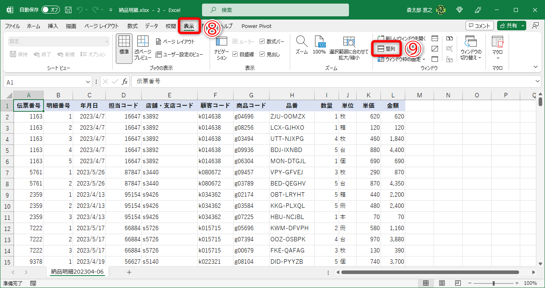
Task: Add a new sheet with the + button
Action: (x=129, y=272)
